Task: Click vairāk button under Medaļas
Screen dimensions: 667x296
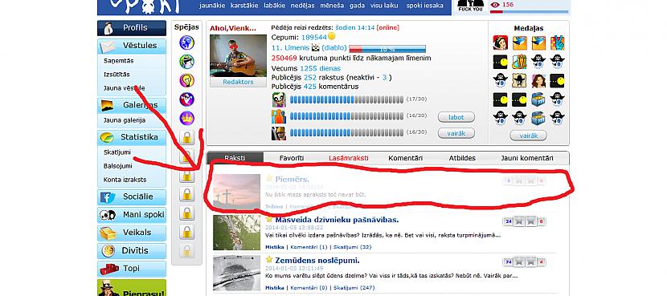Action: click(x=528, y=136)
